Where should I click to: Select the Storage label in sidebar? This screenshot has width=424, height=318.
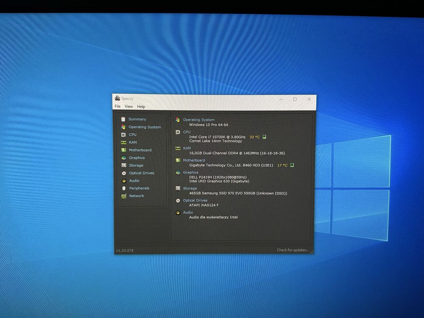click(x=136, y=165)
